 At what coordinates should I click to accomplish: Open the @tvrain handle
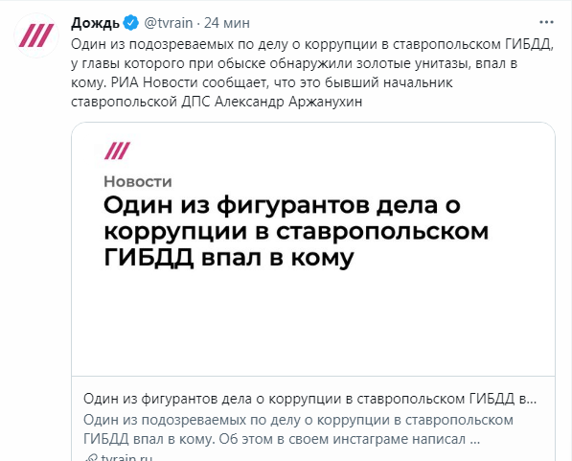(x=169, y=23)
